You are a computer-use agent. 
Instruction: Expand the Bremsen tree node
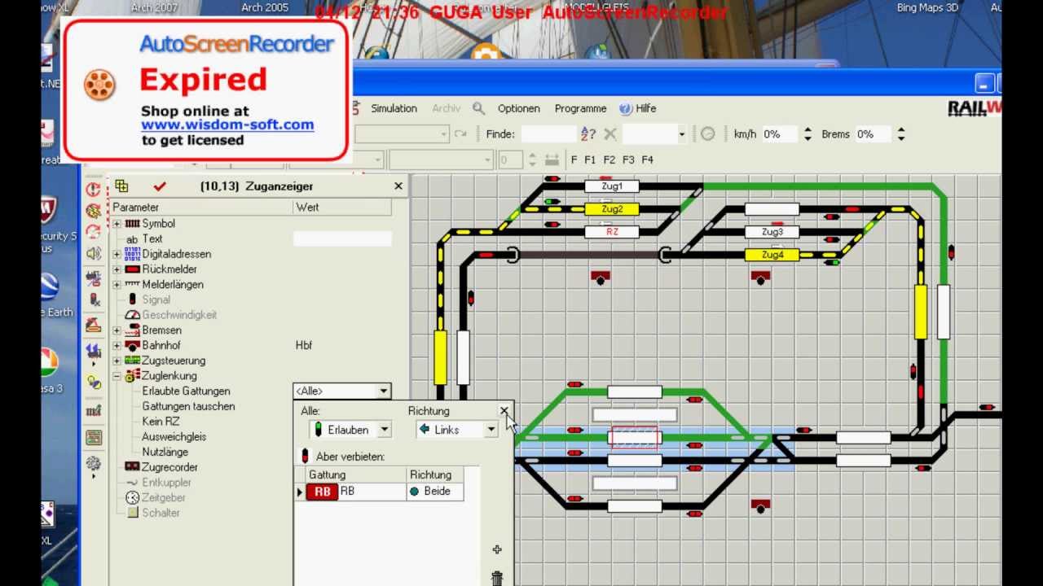[x=117, y=330]
